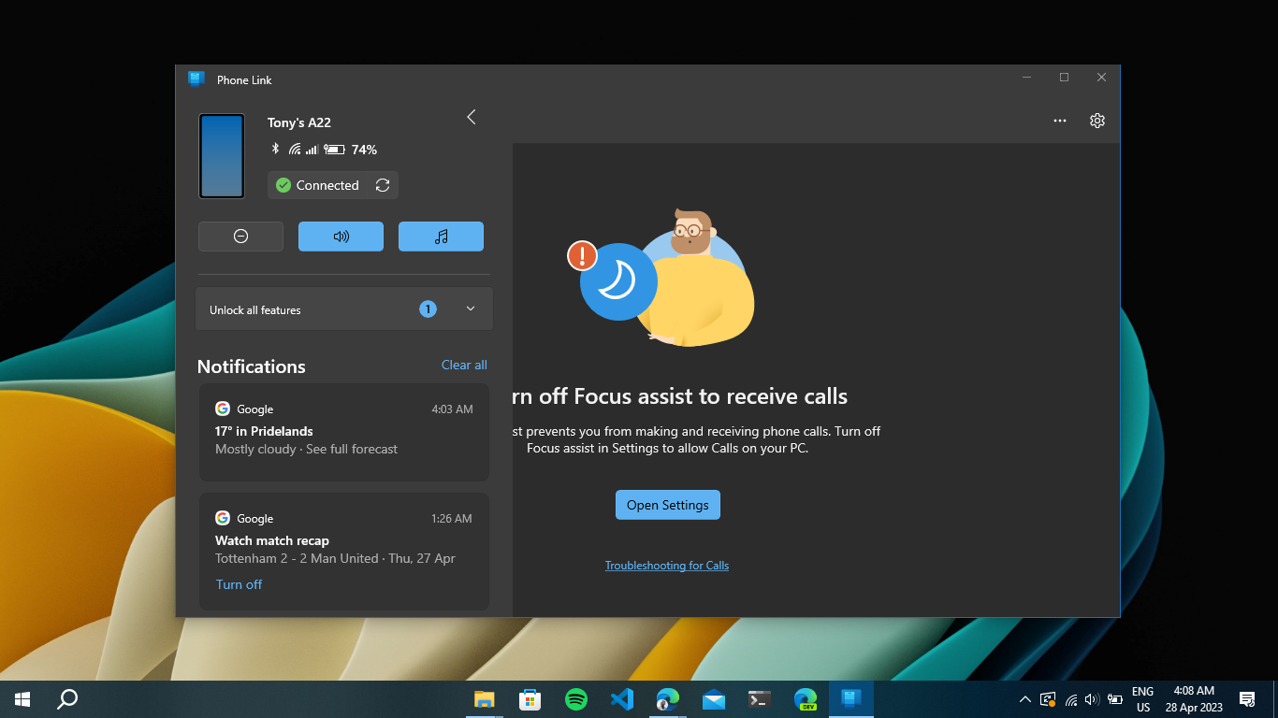Open the three-dot more options menu

(1060, 121)
